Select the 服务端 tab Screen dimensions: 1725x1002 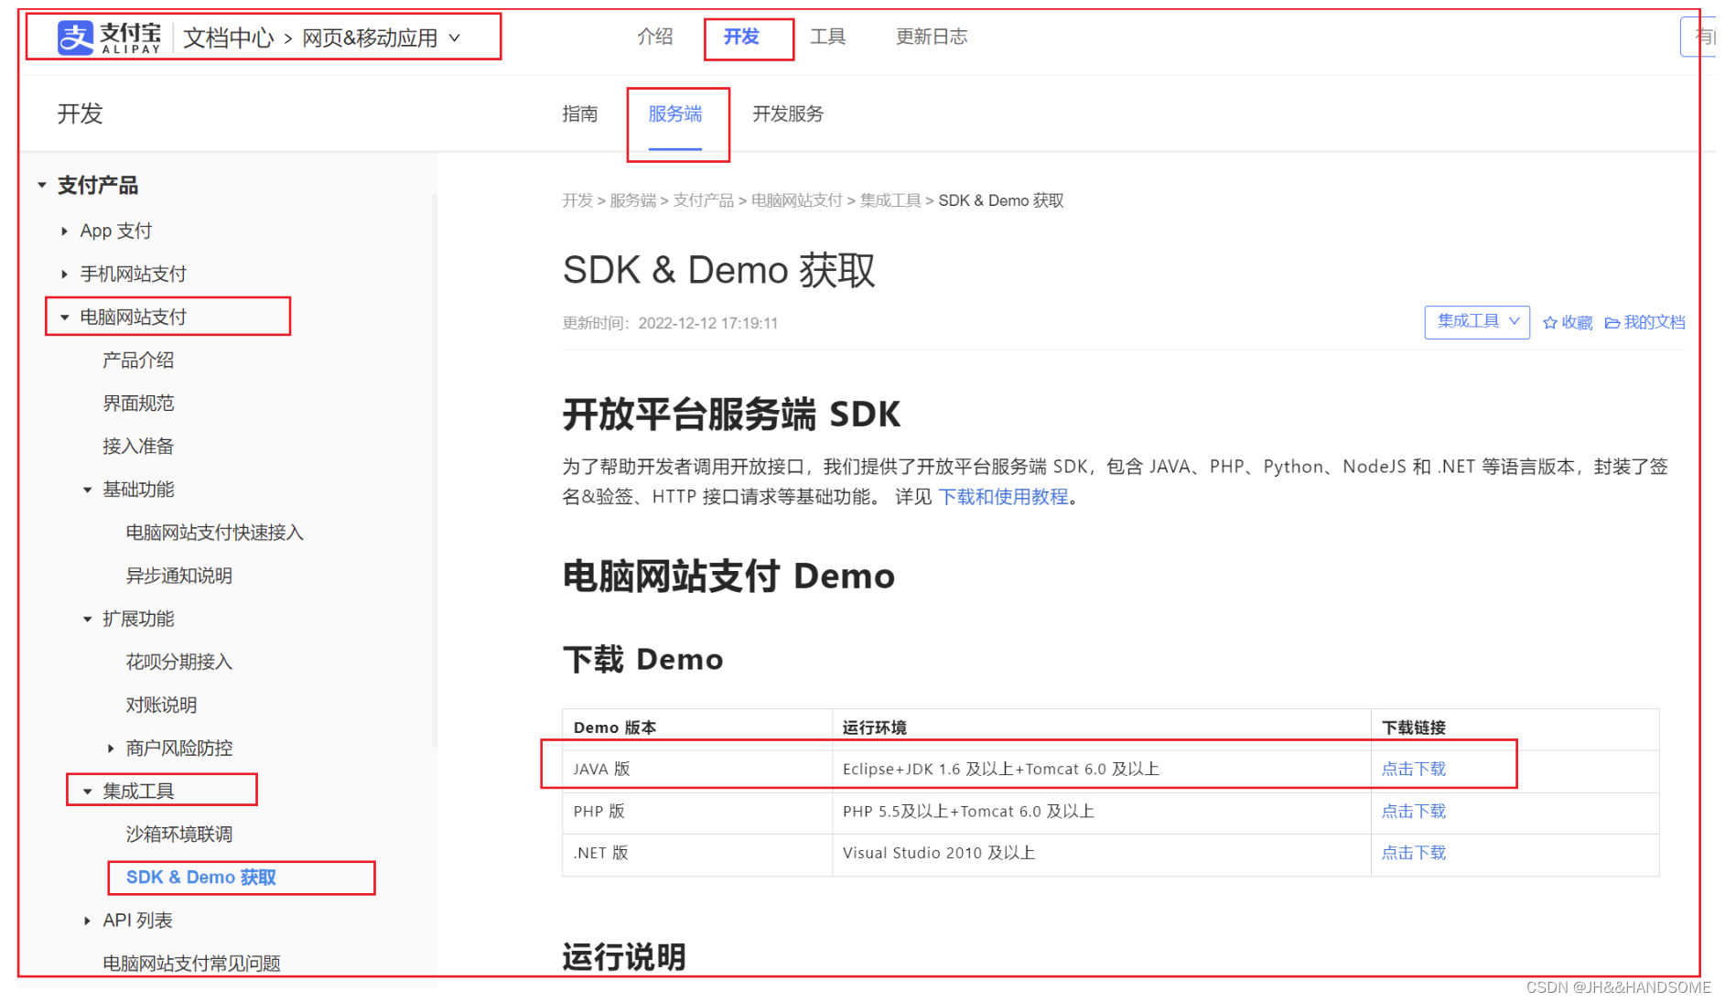pos(675,113)
